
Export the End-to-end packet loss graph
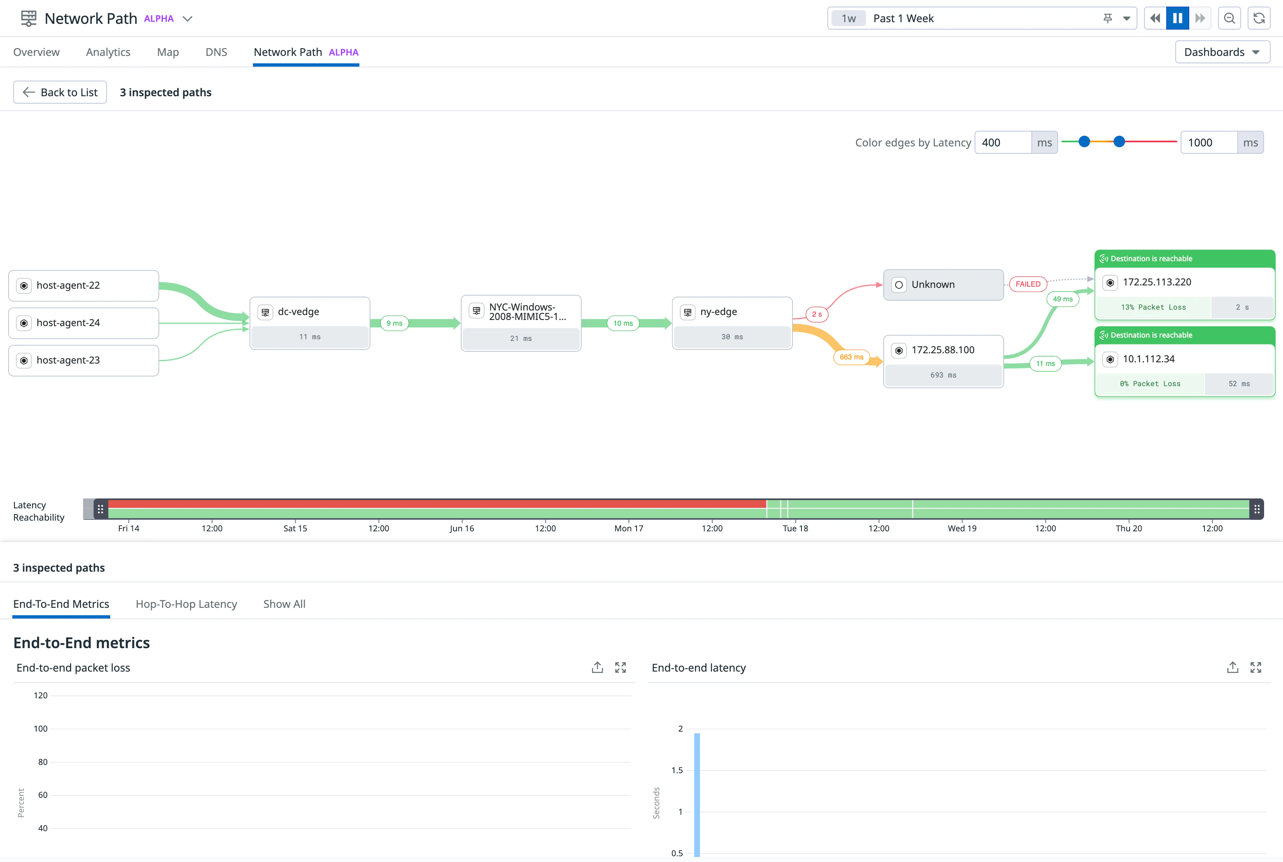(x=597, y=667)
